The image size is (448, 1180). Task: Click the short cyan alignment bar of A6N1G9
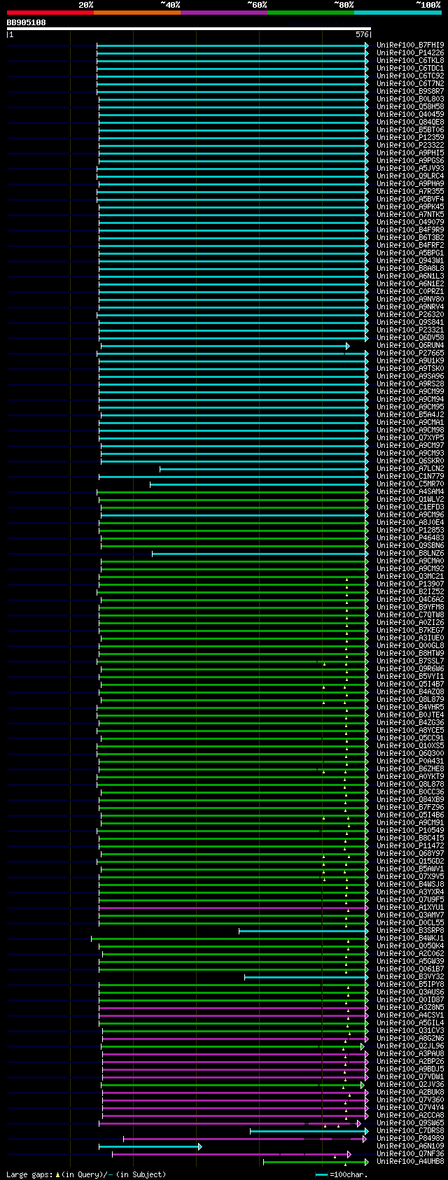(150, 1146)
